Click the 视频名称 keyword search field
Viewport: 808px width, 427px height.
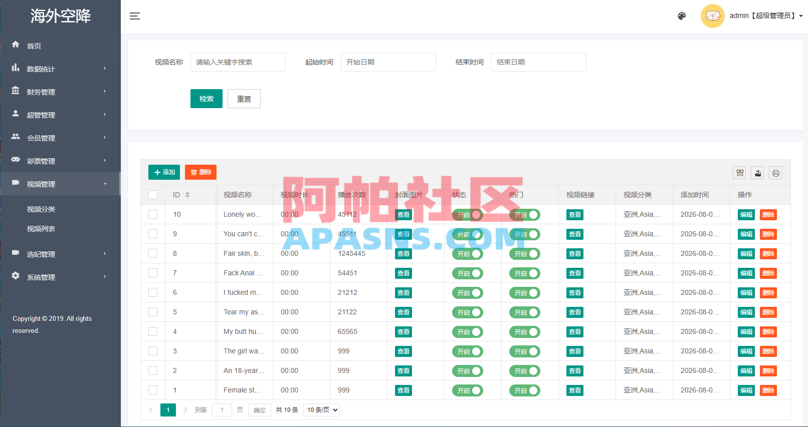coord(238,62)
